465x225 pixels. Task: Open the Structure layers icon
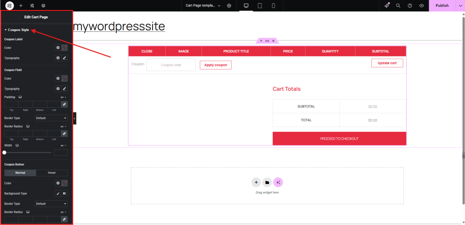tap(44, 5)
